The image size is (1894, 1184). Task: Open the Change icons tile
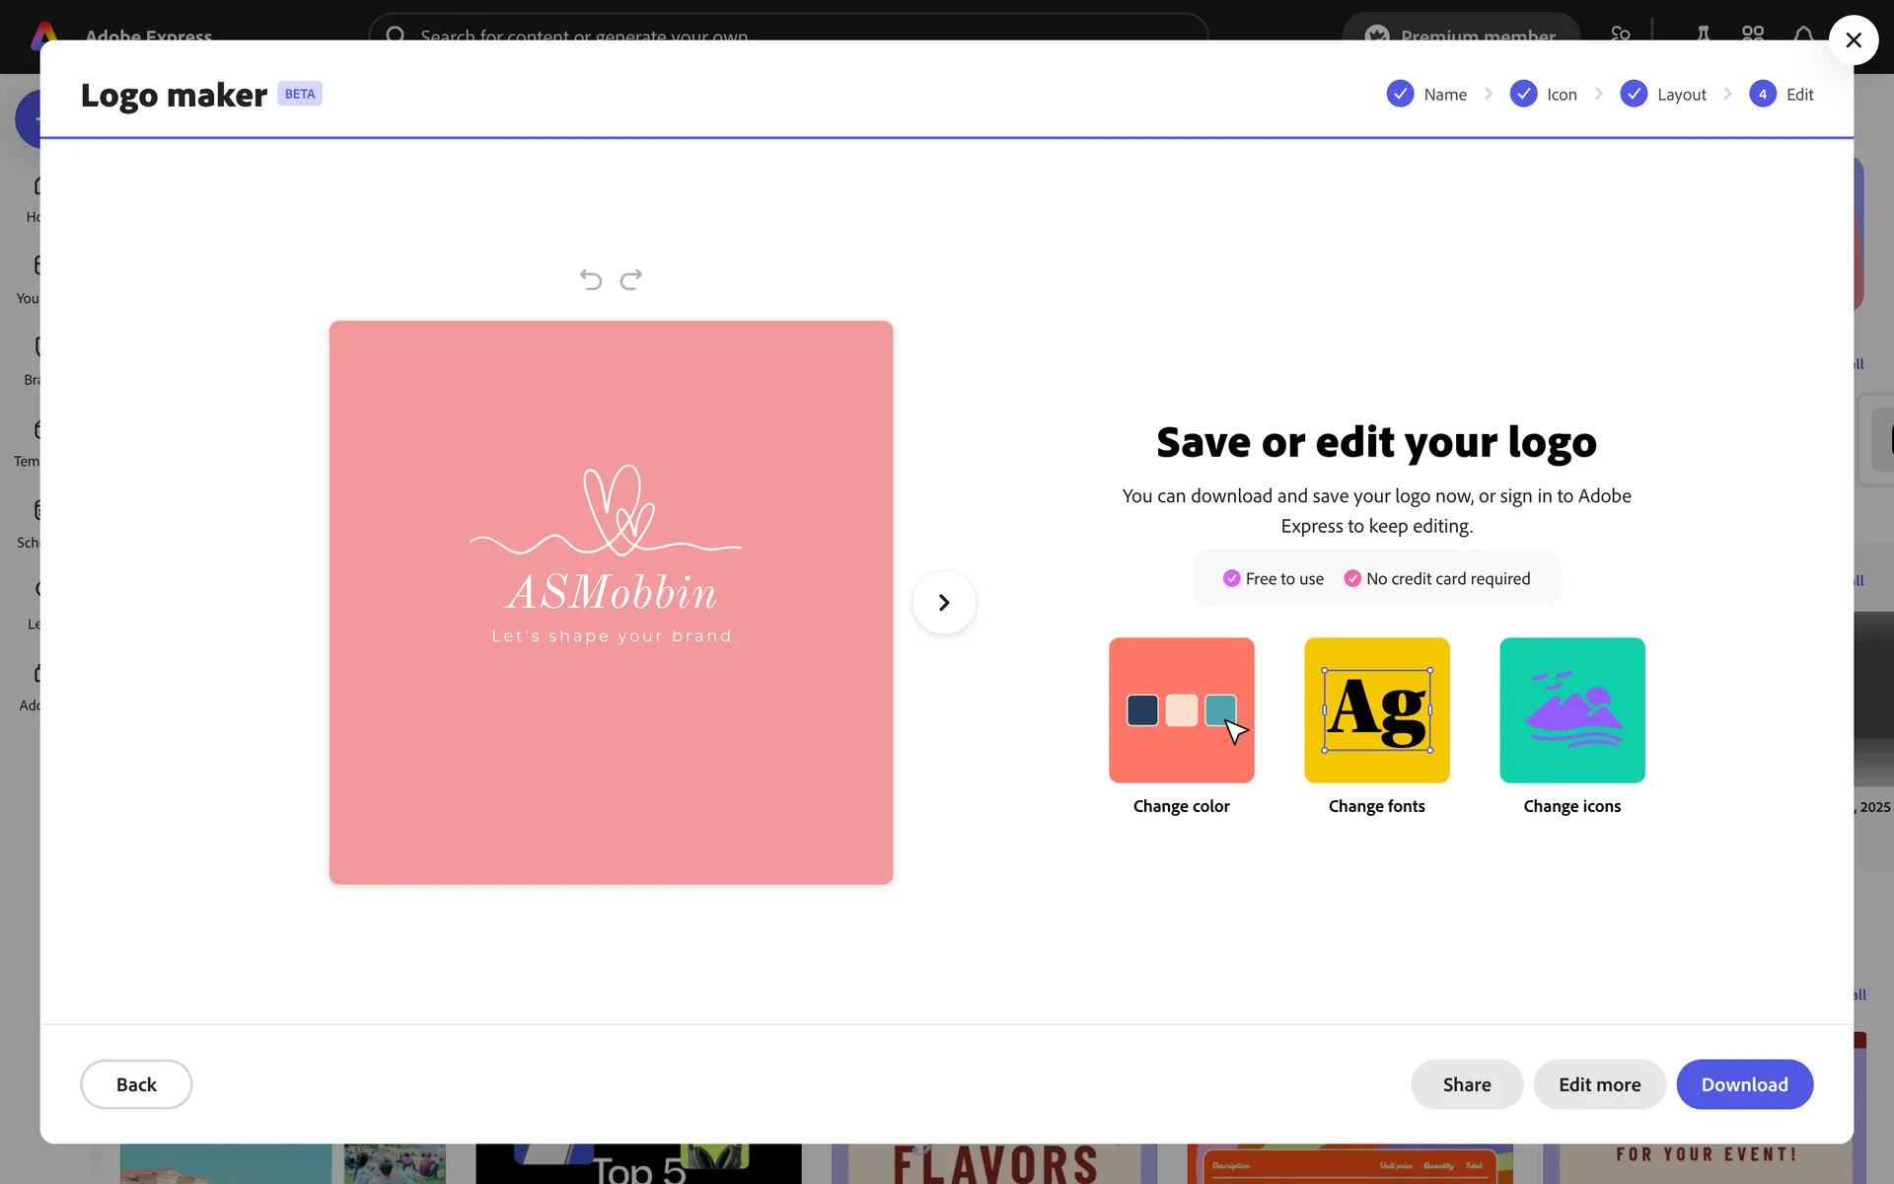click(x=1571, y=710)
